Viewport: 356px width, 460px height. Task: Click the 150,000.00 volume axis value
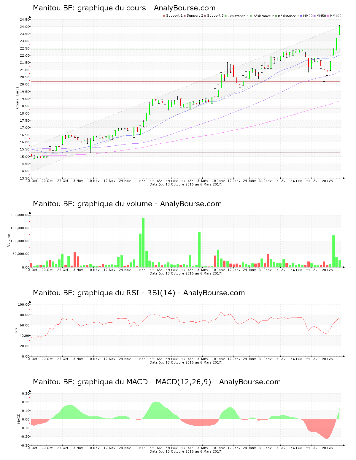tap(20, 228)
